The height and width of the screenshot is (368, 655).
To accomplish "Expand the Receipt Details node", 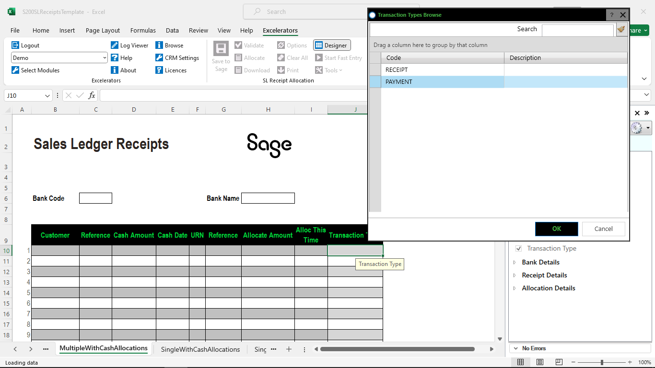I will pos(515,275).
